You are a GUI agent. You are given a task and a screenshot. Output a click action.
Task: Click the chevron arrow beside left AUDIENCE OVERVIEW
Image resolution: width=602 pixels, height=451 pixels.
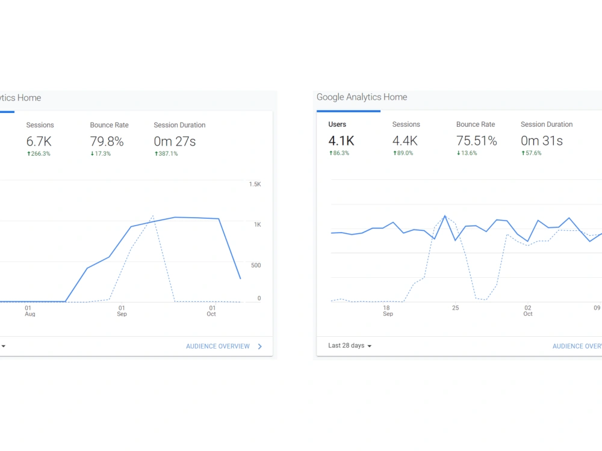[x=260, y=346]
